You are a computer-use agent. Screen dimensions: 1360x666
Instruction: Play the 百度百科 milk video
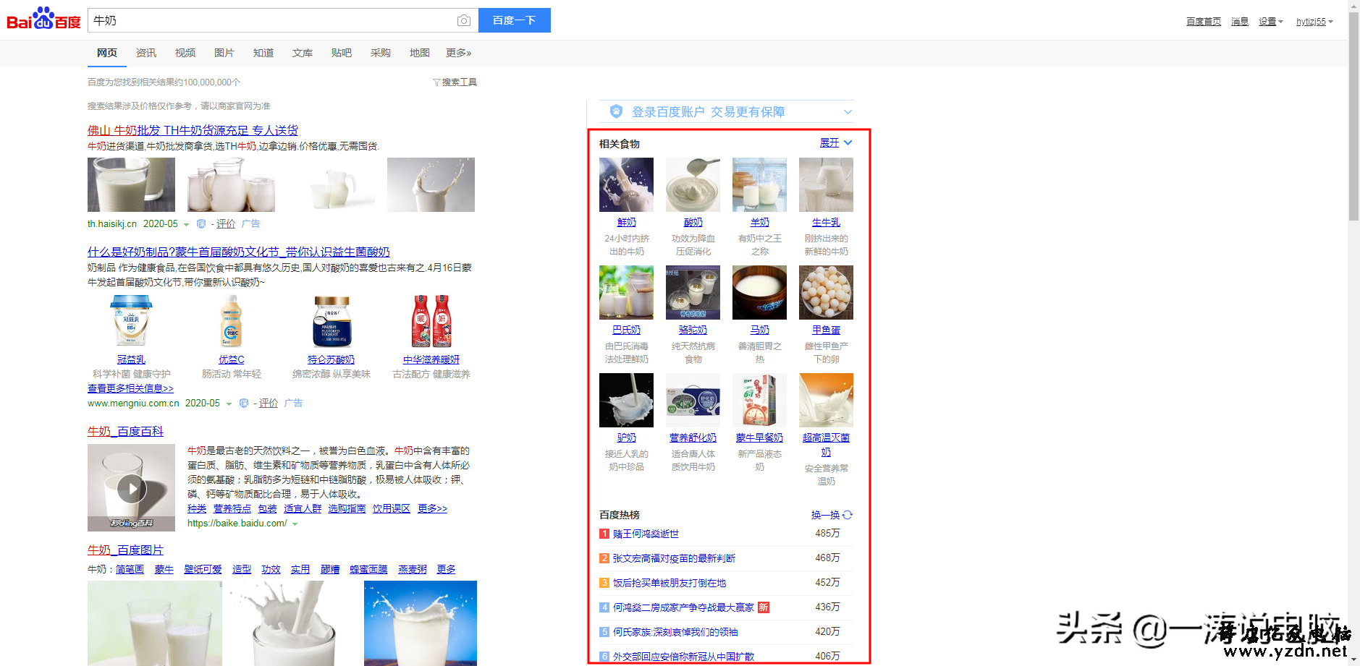tap(132, 489)
